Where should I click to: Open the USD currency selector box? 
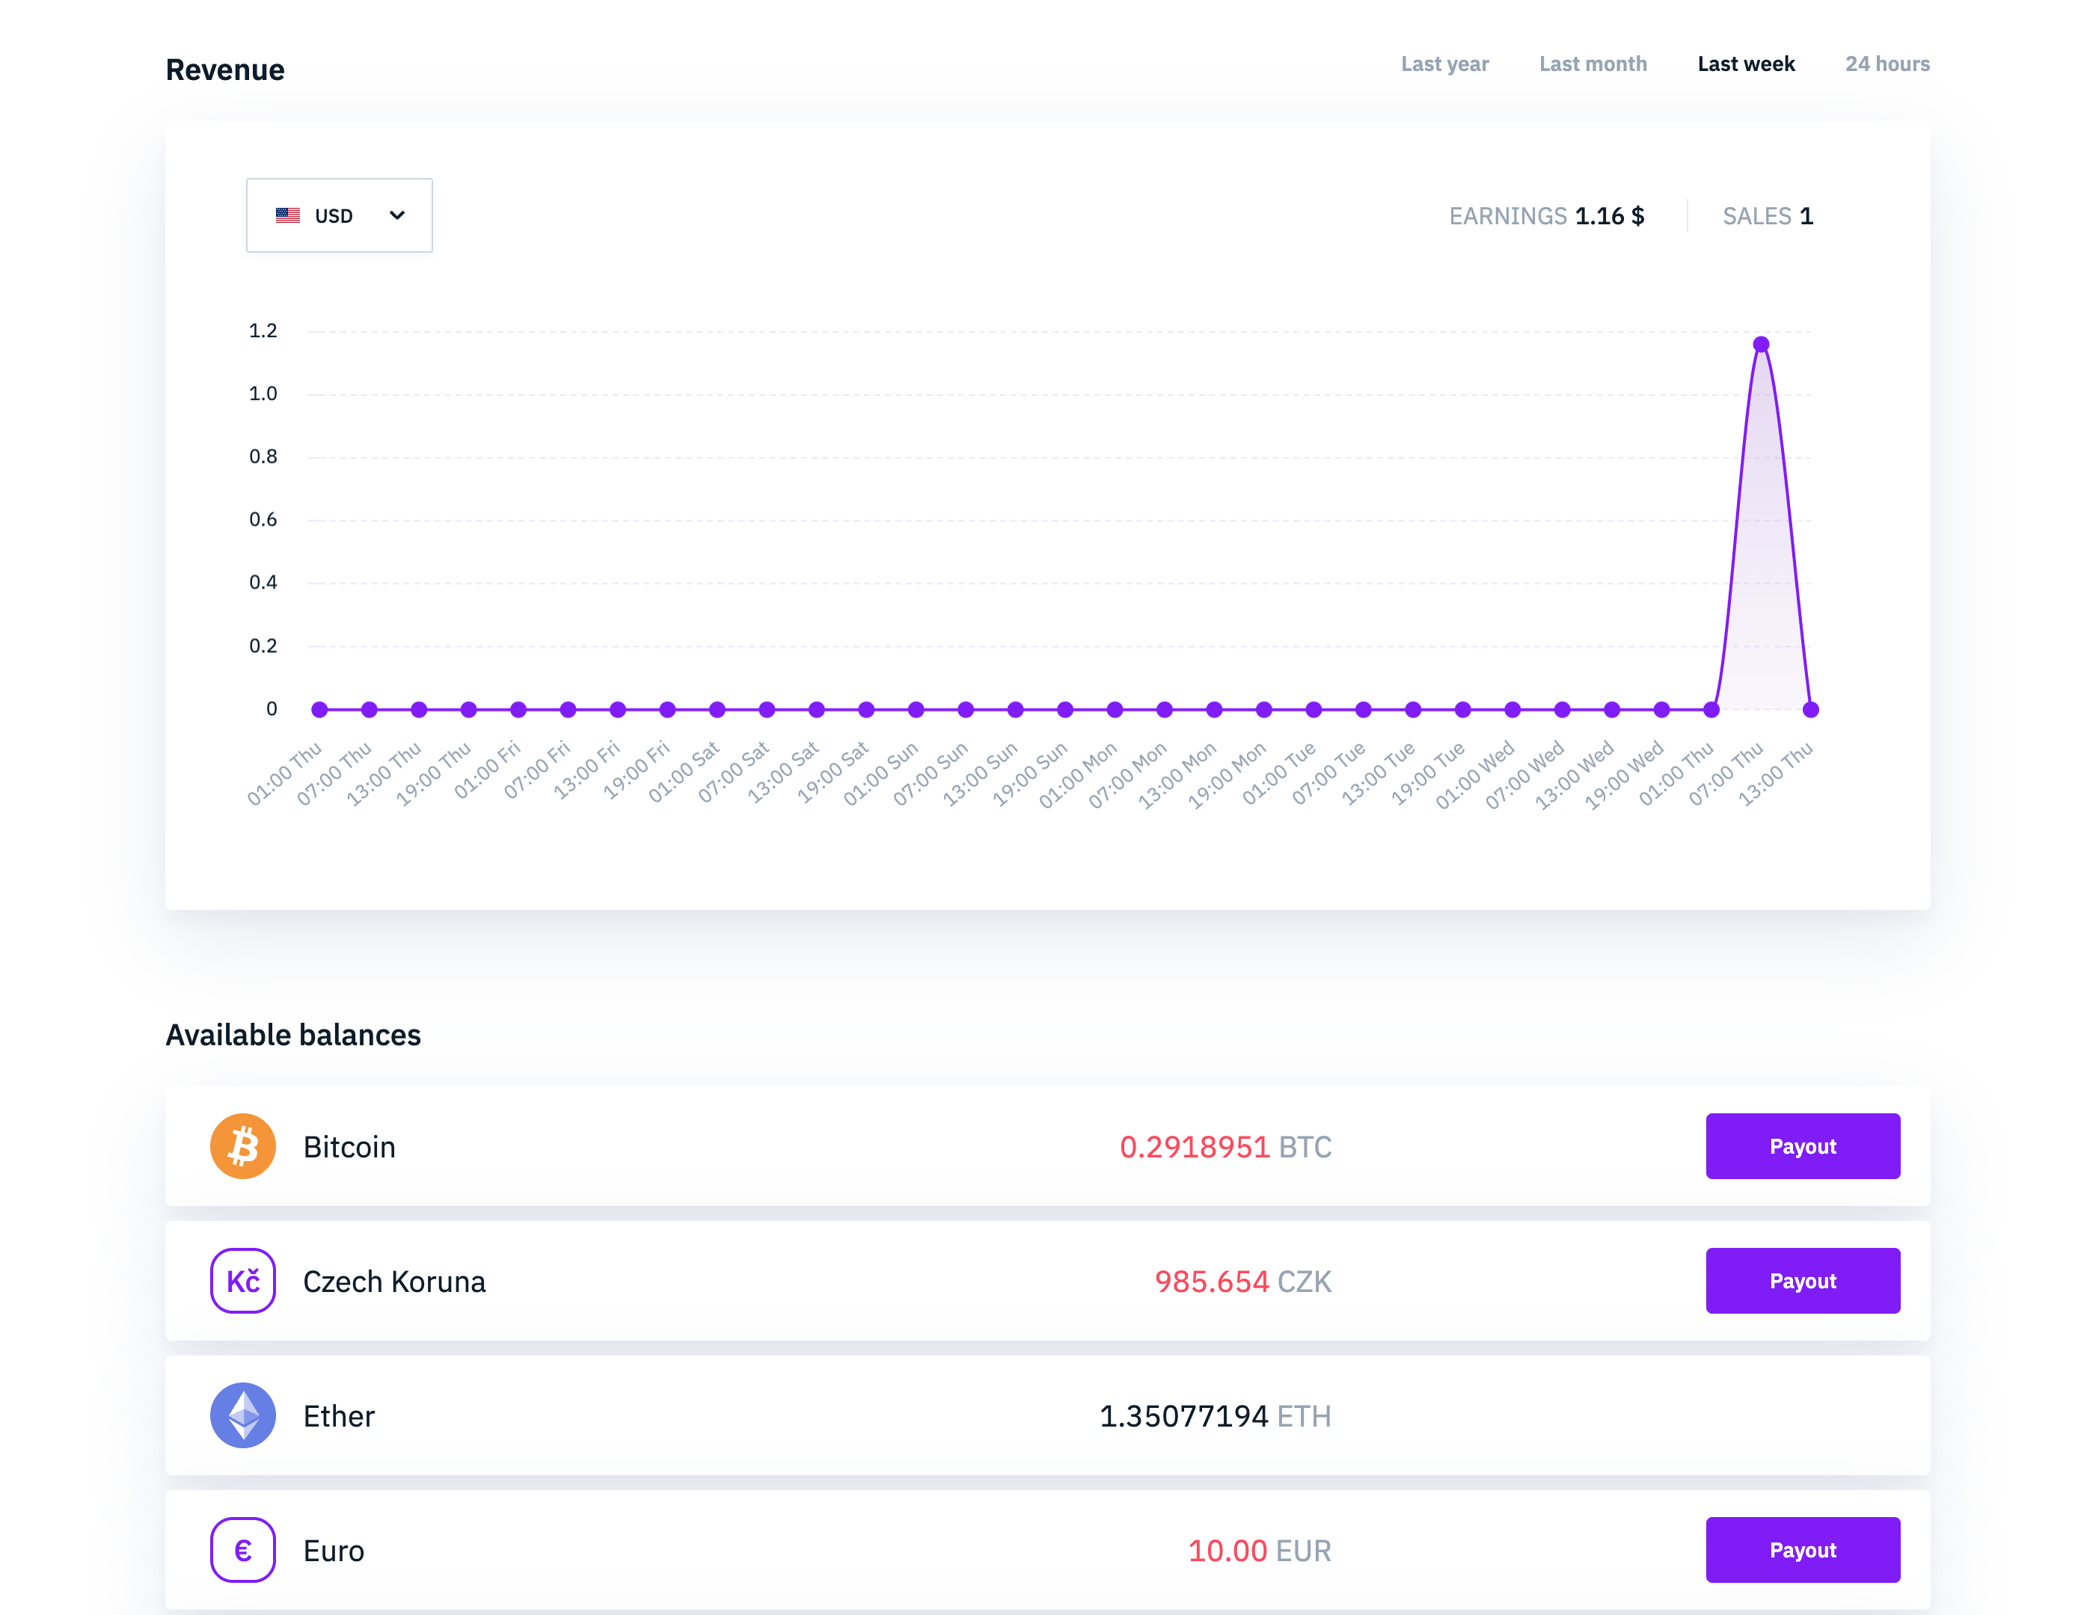[x=339, y=216]
